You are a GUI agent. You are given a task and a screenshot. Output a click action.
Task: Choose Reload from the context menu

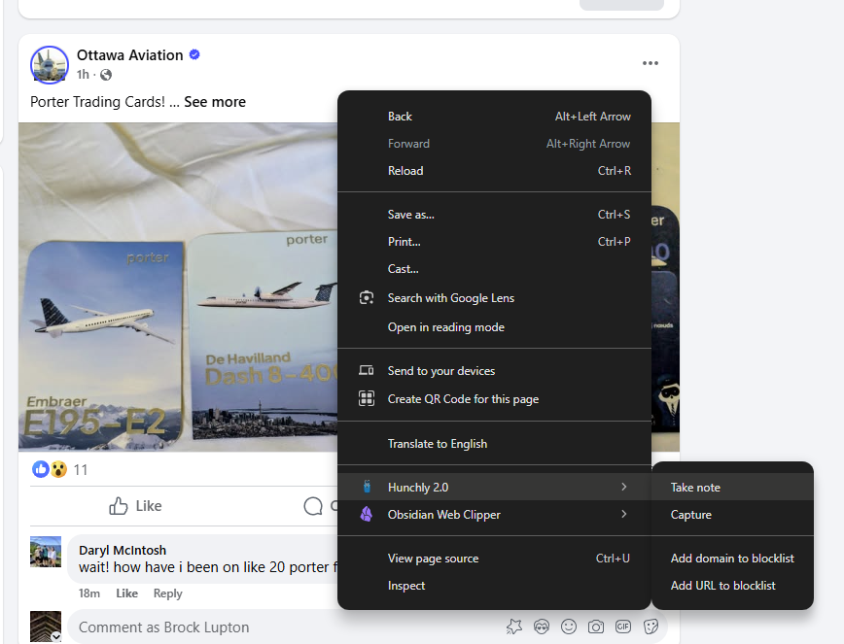coord(494,171)
